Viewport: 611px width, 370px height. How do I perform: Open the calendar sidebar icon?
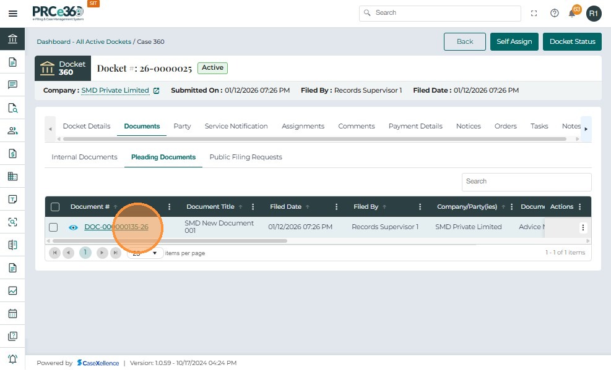[12, 313]
